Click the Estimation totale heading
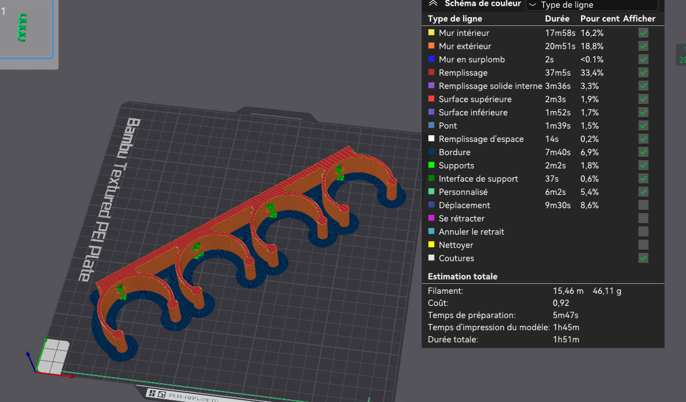Viewport: 686px width, 402px height. [x=463, y=277]
